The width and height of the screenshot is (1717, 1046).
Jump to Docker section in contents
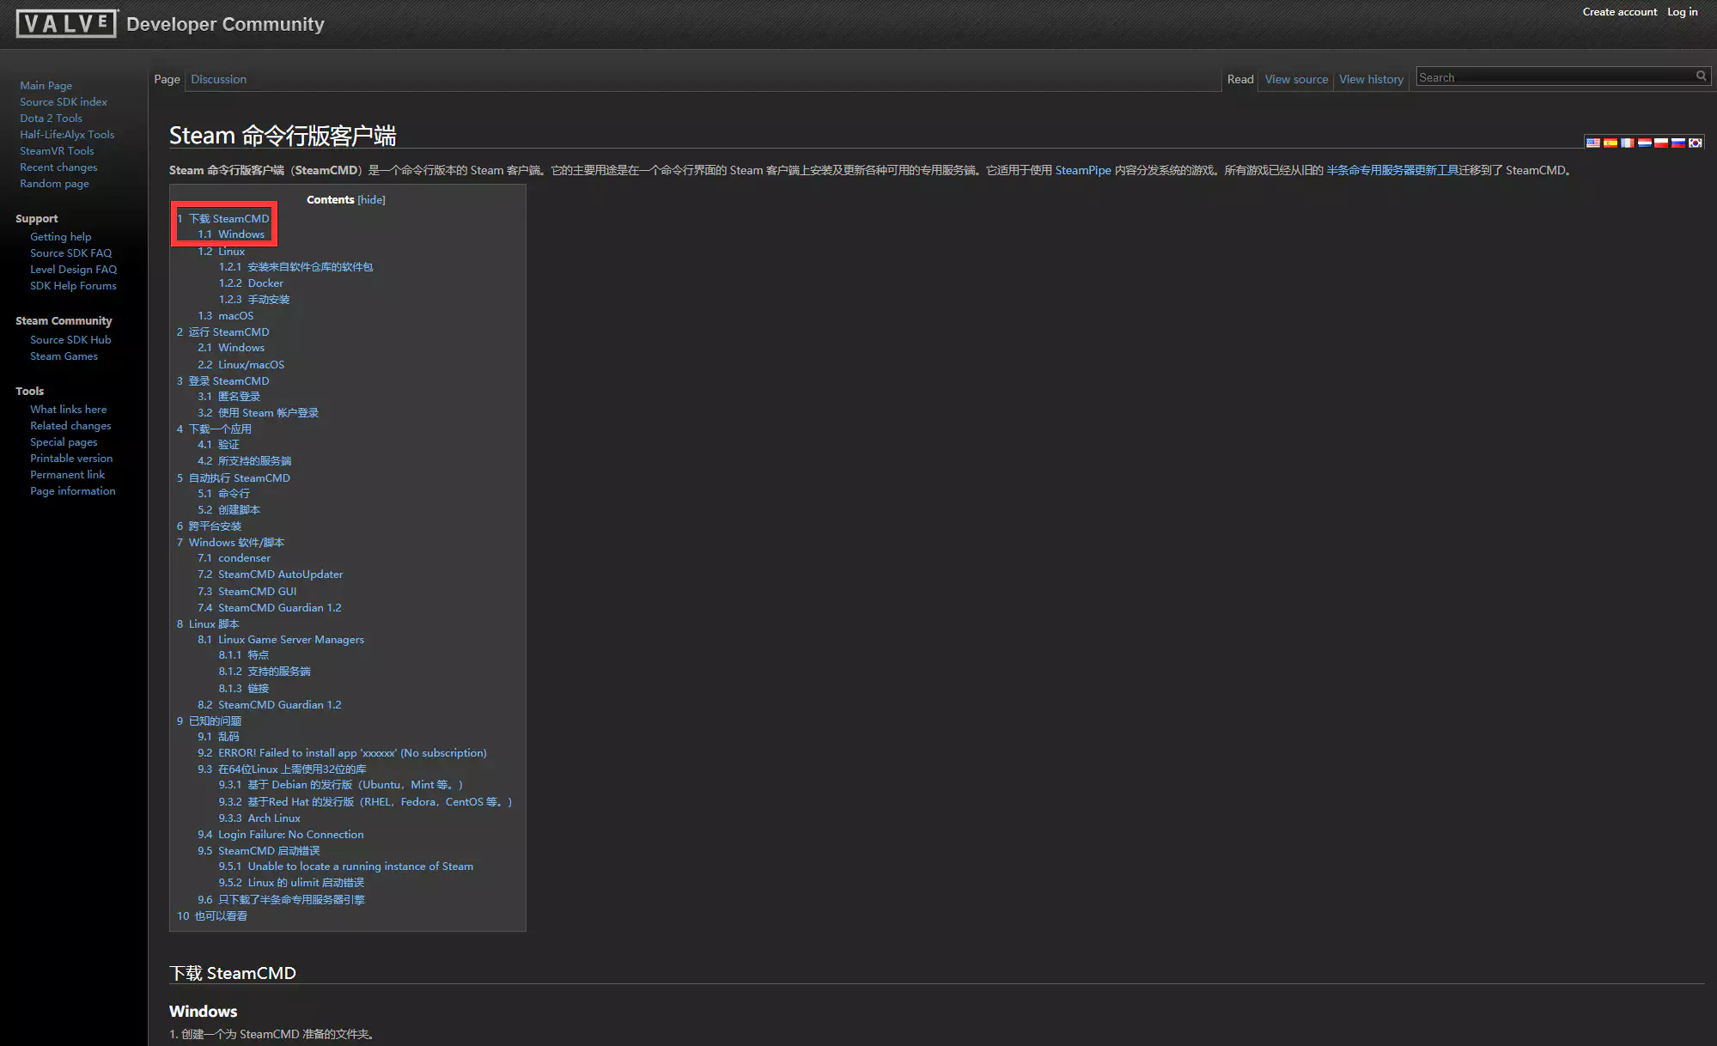click(265, 283)
